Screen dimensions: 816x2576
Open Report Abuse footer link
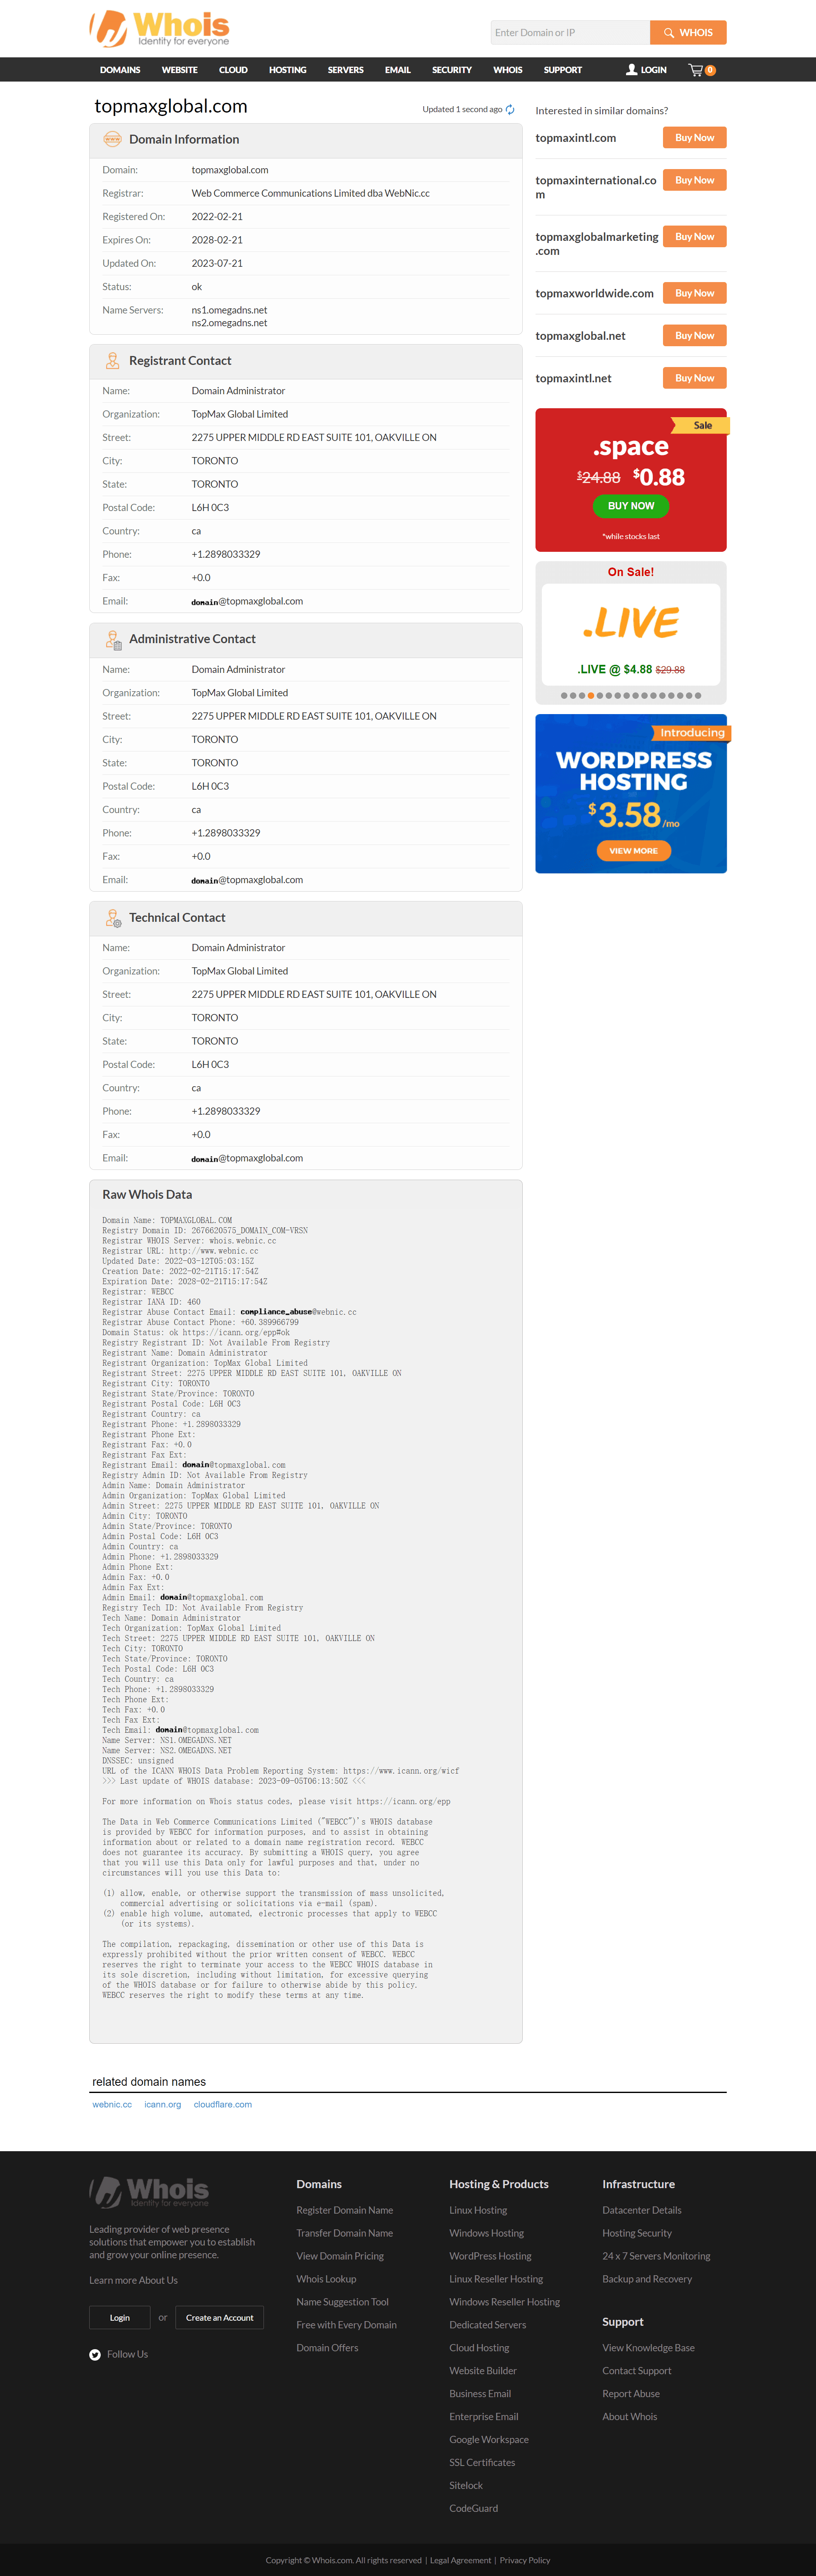[x=631, y=2394]
